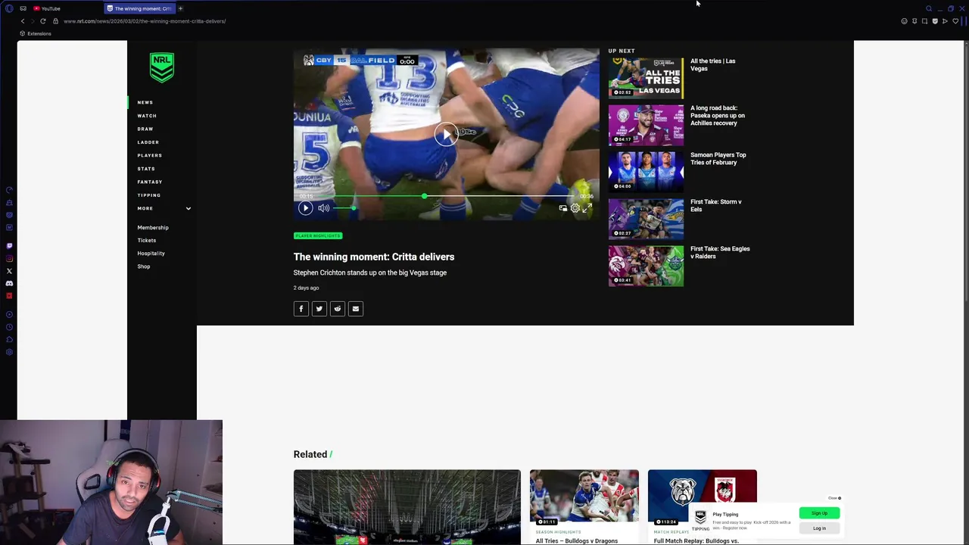Open the Extensions bookmark
The width and height of the screenshot is (969, 545).
[x=36, y=34]
